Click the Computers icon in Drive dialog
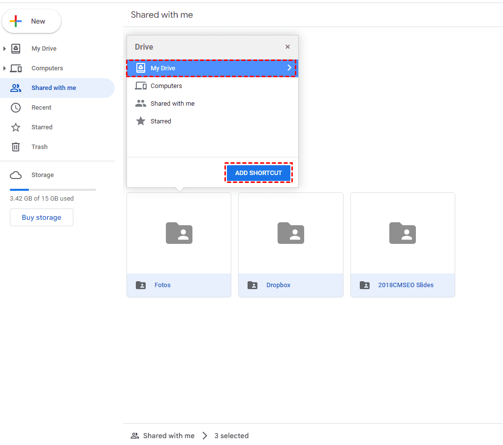Image resolution: width=503 pixels, height=445 pixels. 141,86
